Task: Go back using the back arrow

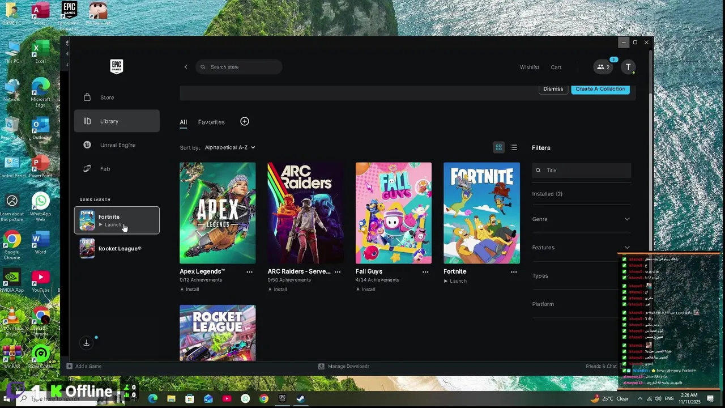Action: [186, 67]
